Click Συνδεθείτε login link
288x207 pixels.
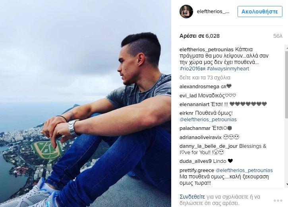click(192, 197)
